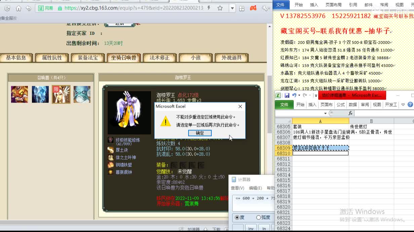Click the Excel undo icon
The image size is (414, 232).
[x=294, y=95]
